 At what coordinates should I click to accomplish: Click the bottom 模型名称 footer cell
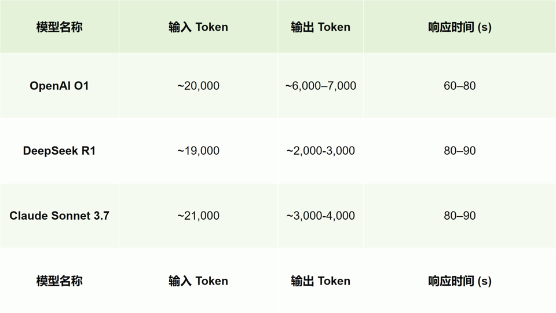(59, 281)
